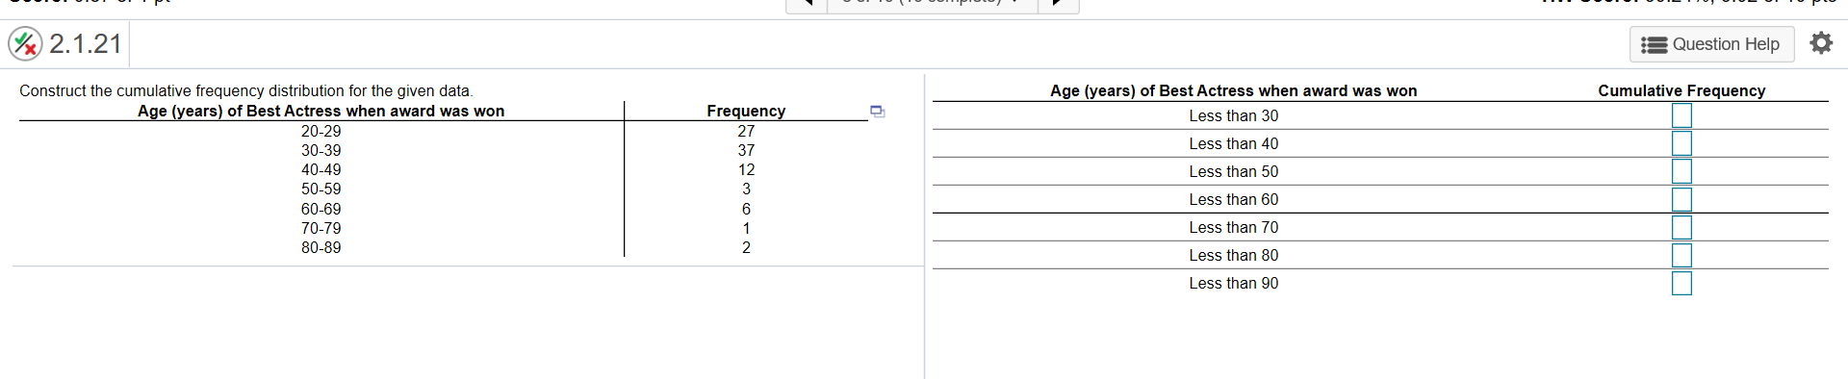Click the Cumulative Frequency column header
This screenshot has height=379, width=1848.
pos(1681,90)
